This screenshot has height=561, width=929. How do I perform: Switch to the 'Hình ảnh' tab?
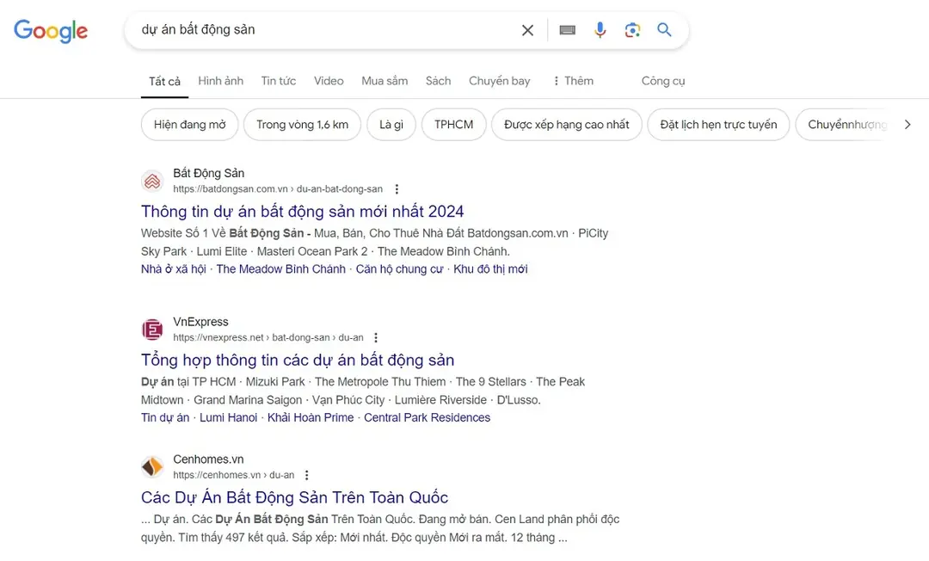pos(220,80)
